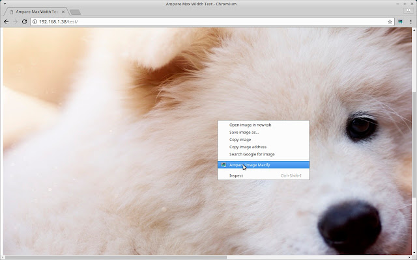Minimize the Chromium window

point(398,4)
